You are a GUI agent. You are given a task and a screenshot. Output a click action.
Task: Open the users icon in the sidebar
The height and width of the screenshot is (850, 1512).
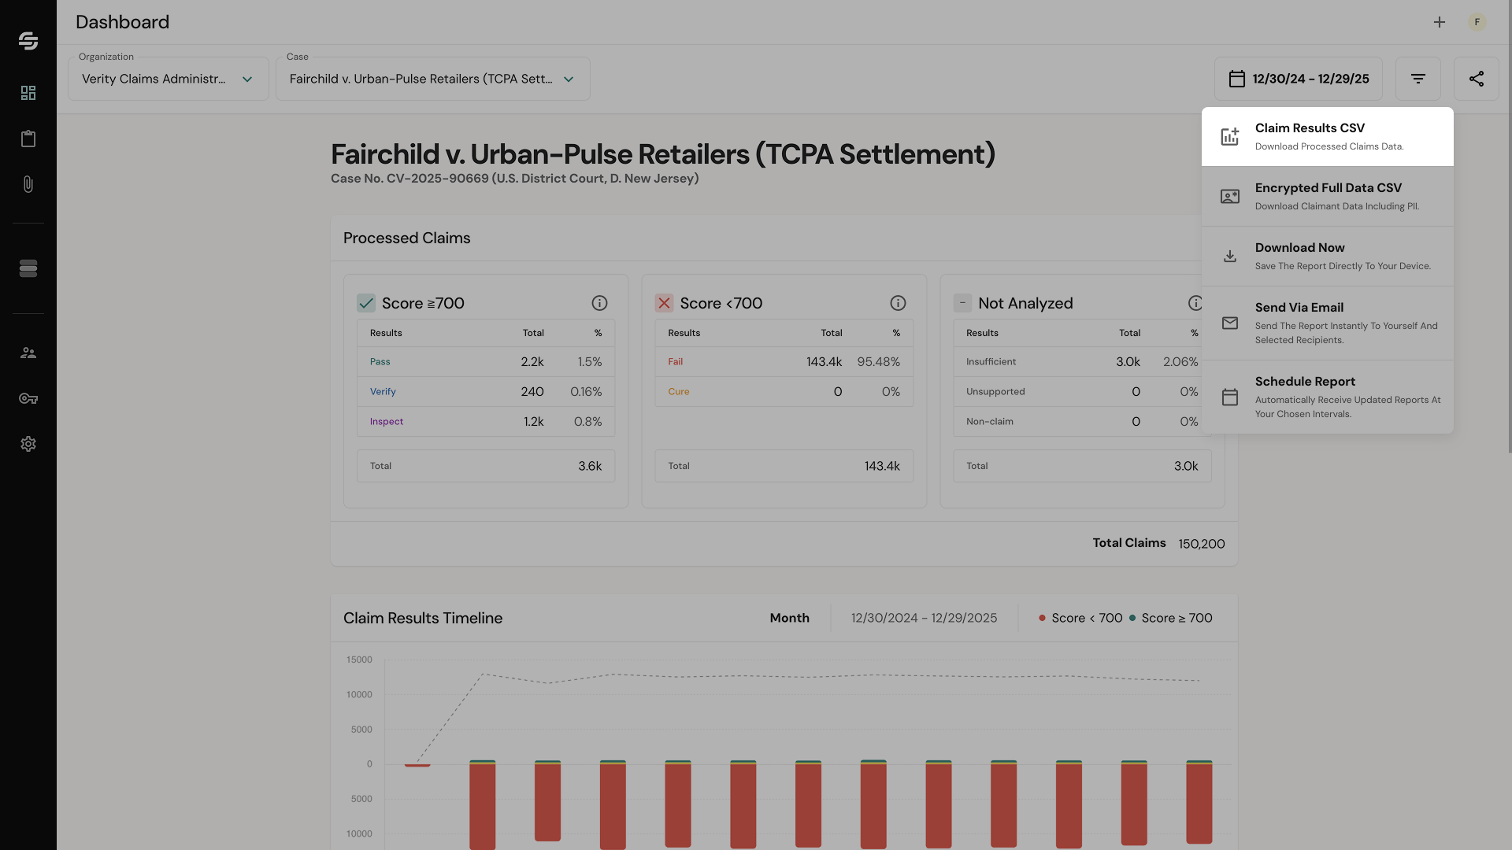pos(28,353)
